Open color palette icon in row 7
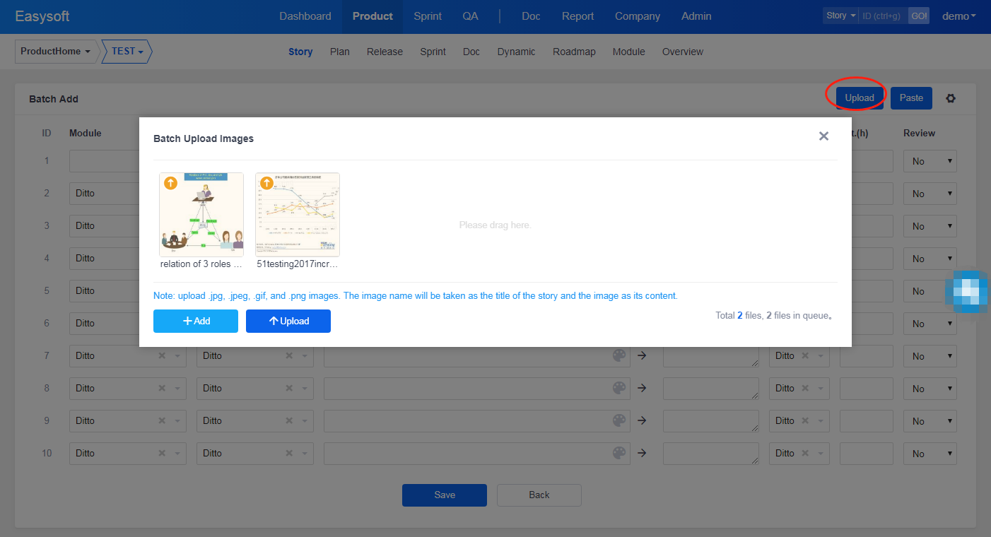 pyautogui.click(x=619, y=355)
